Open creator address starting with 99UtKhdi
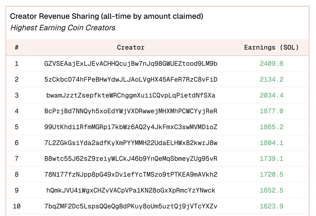The height and width of the screenshot is (216, 316). pyautogui.click(x=131, y=127)
